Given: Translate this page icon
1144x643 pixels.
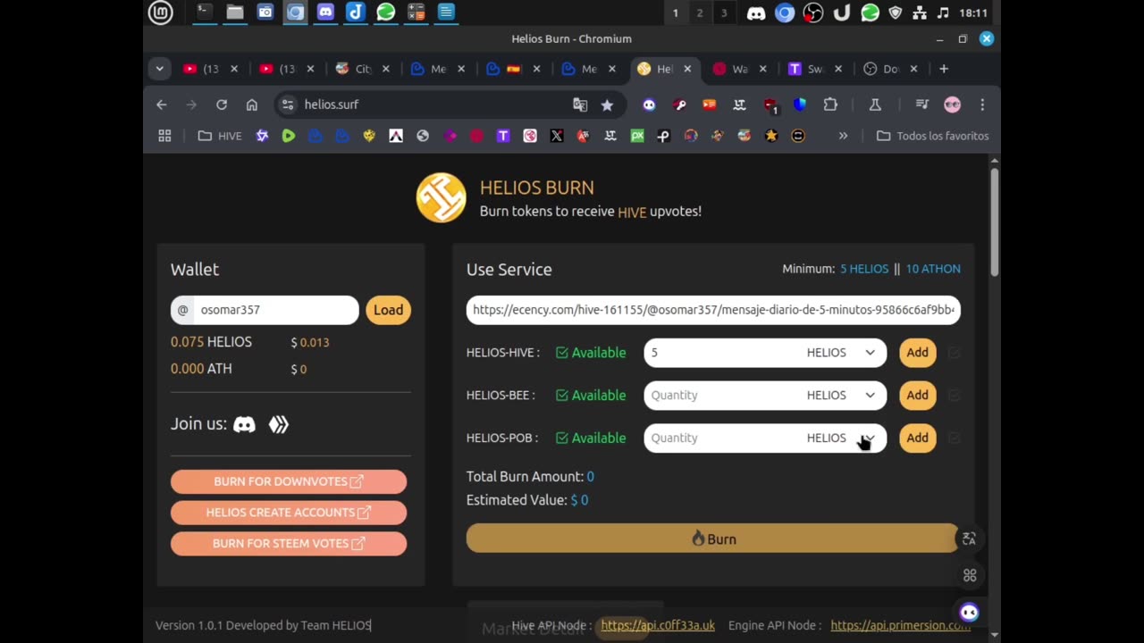Looking at the screenshot, I should click(x=580, y=104).
